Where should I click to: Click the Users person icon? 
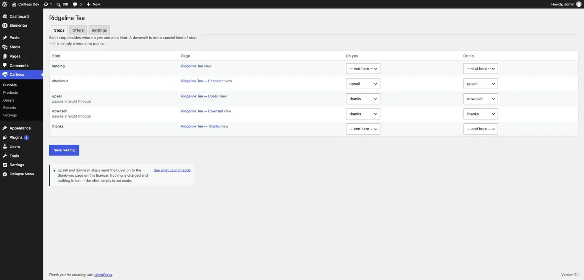5,147
